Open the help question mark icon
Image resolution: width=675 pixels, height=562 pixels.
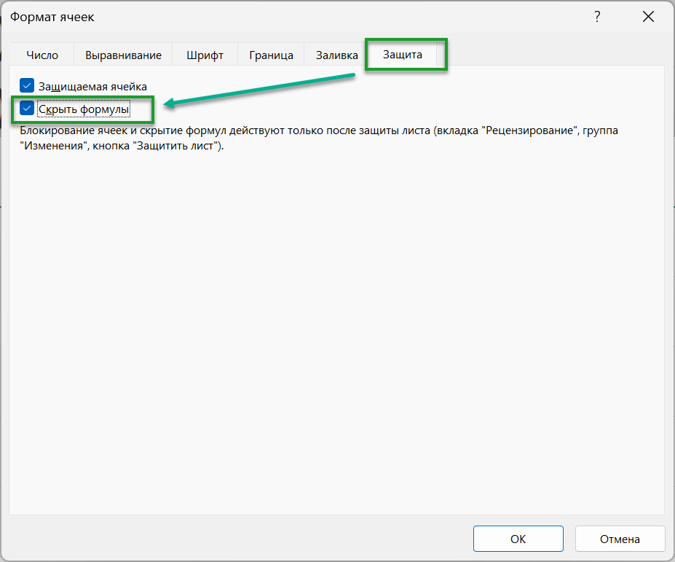597,17
